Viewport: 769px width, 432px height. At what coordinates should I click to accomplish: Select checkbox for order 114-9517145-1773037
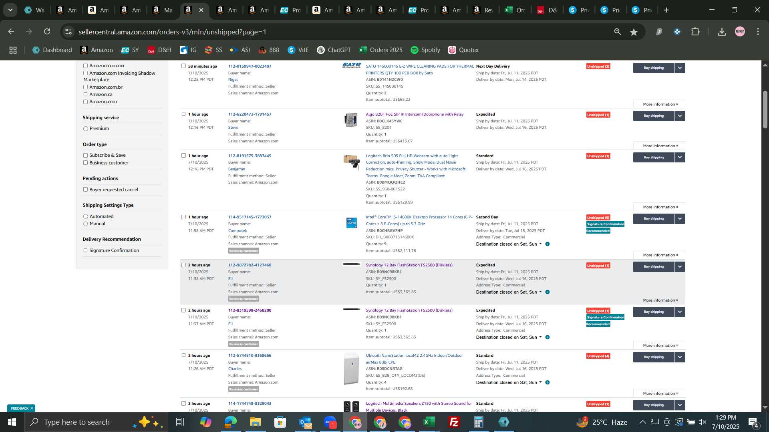point(183,217)
